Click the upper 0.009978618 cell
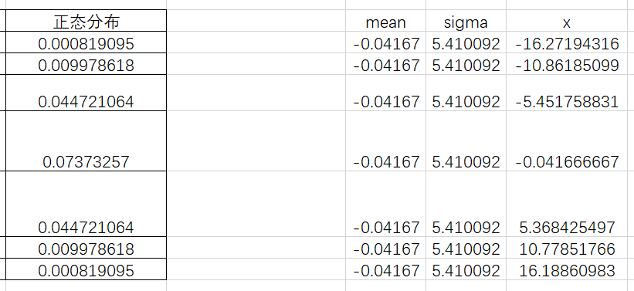This screenshot has width=634, height=291. pyautogui.click(x=86, y=64)
